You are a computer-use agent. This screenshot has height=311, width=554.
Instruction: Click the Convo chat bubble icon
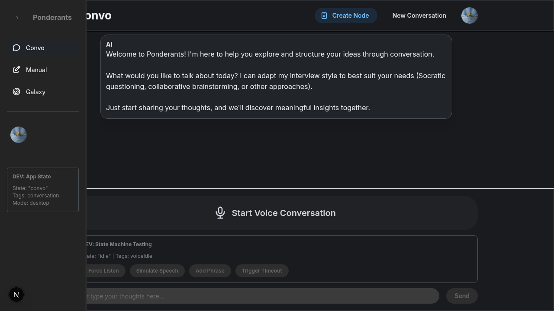16,48
